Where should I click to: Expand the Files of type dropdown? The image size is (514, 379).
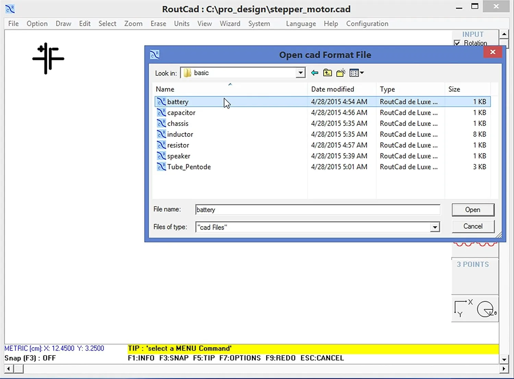[435, 227]
